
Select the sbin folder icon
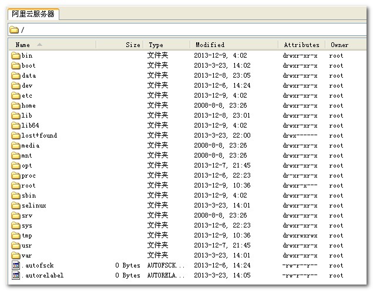(16, 196)
